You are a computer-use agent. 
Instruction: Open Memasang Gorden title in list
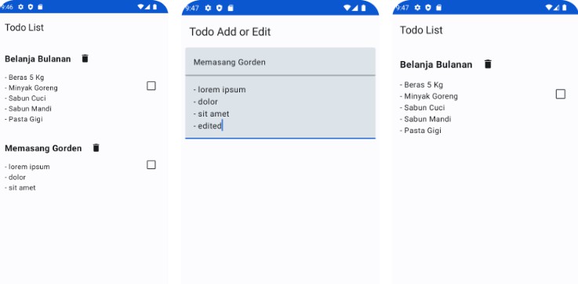click(x=43, y=148)
